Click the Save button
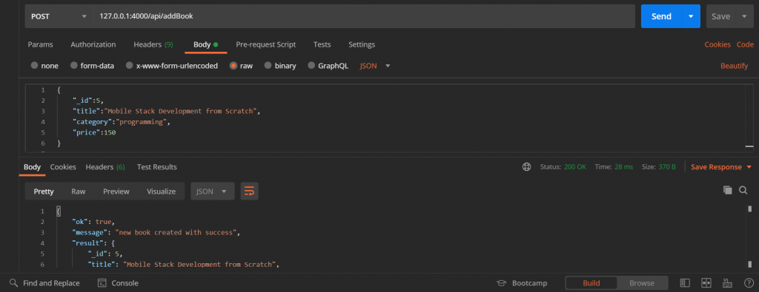Screen dimensions: 759x292 click(720, 16)
